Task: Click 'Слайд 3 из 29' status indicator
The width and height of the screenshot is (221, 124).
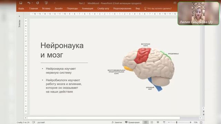Action: click(x=23, y=123)
